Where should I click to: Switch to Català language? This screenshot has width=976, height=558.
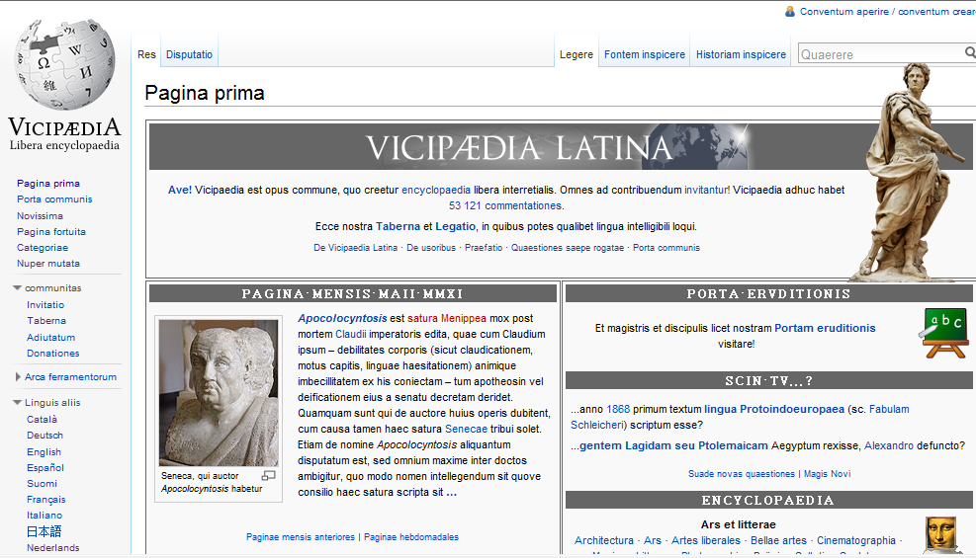pyautogui.click(x=42, y=420)
